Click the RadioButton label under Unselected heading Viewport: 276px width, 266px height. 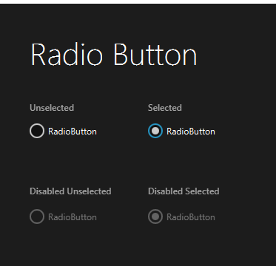pos(73,132)
